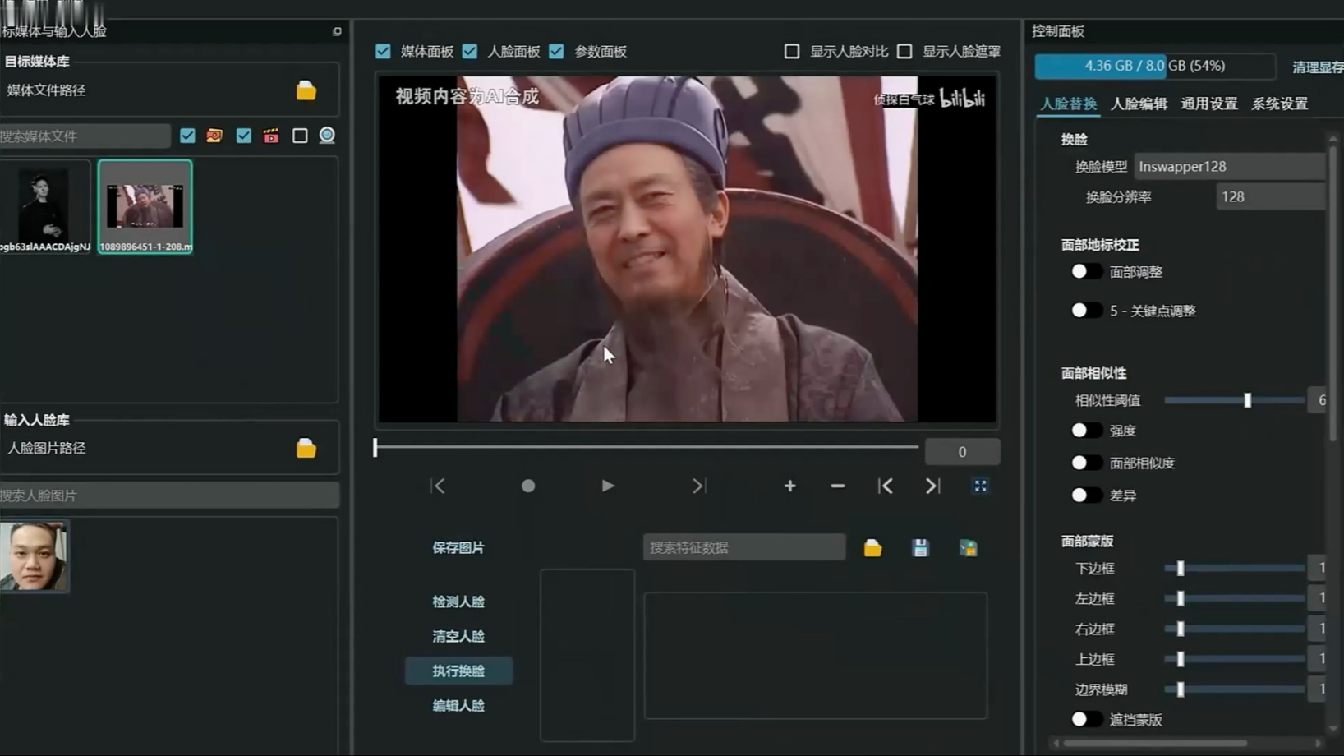
Task: Toggle the 参数面板 checkbox
Action: 556,51
